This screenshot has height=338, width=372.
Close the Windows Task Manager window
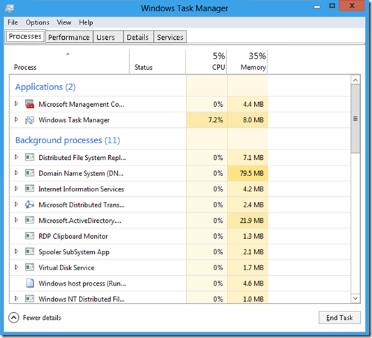point(352,6)
